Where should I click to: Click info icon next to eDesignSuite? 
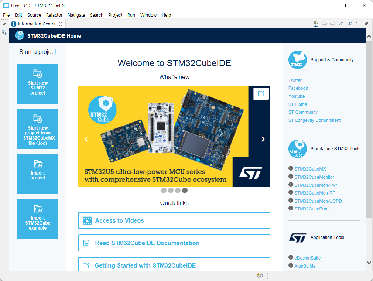tap(291, 257)
